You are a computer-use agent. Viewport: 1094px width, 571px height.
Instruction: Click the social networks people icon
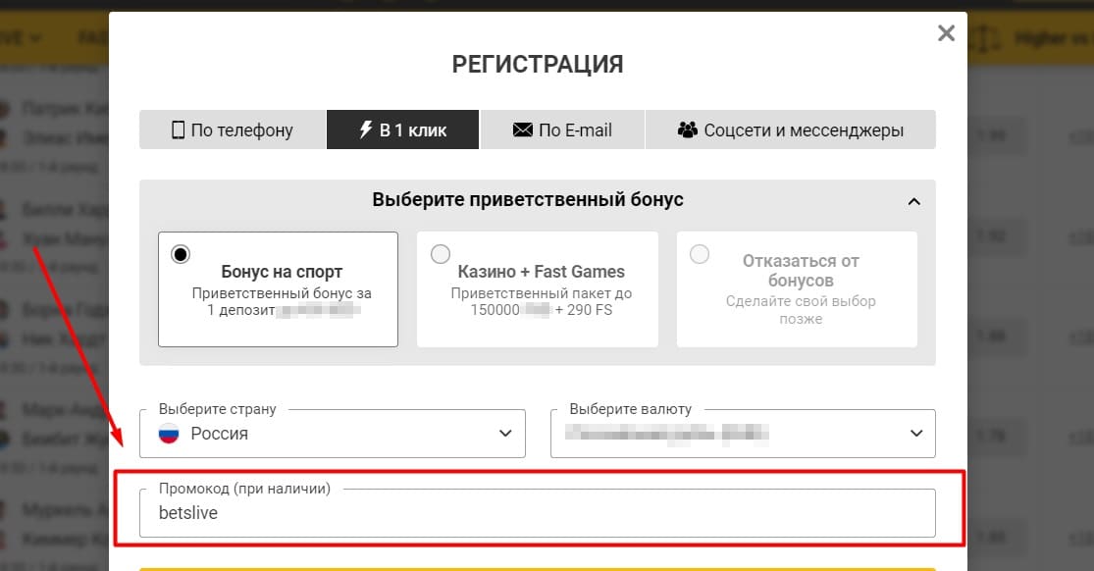[687, 129]
